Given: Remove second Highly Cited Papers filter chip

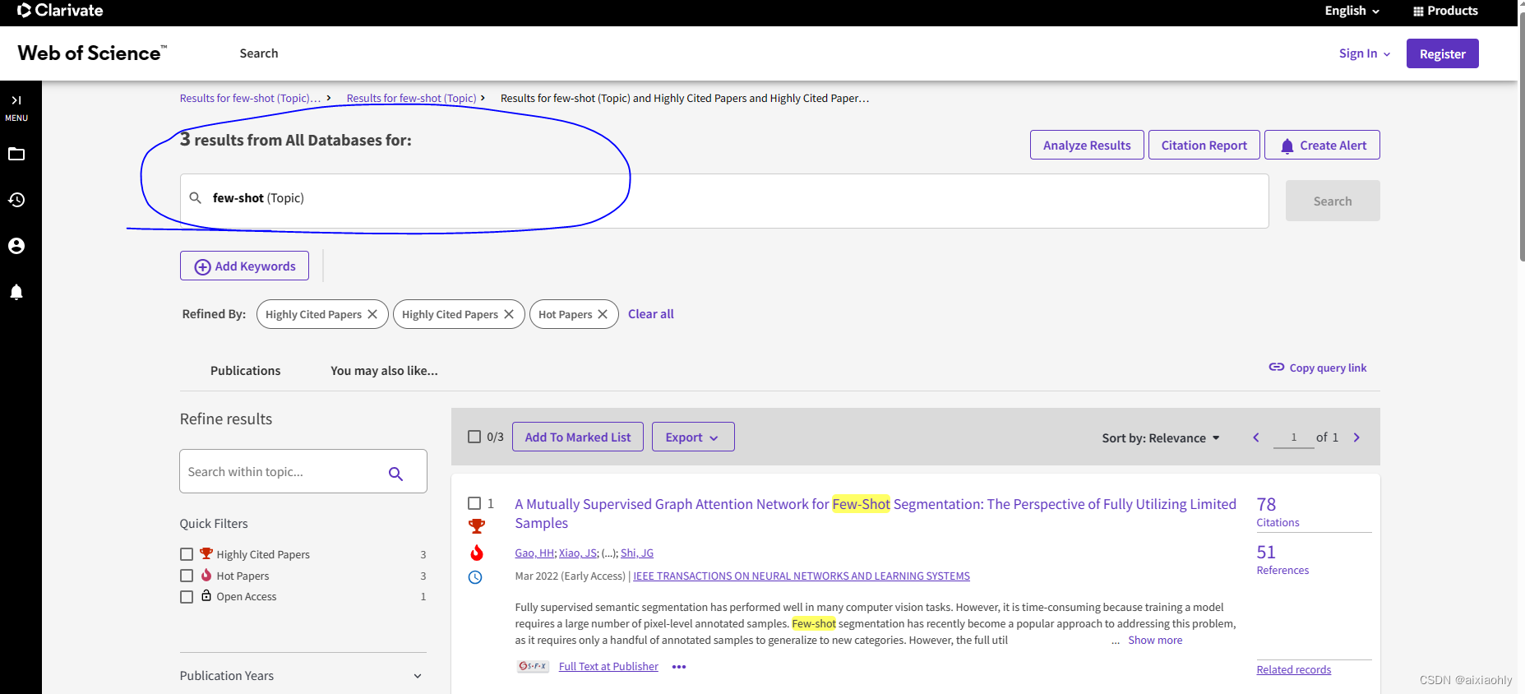Looking at the screenshot, I should tap(509, 314).
